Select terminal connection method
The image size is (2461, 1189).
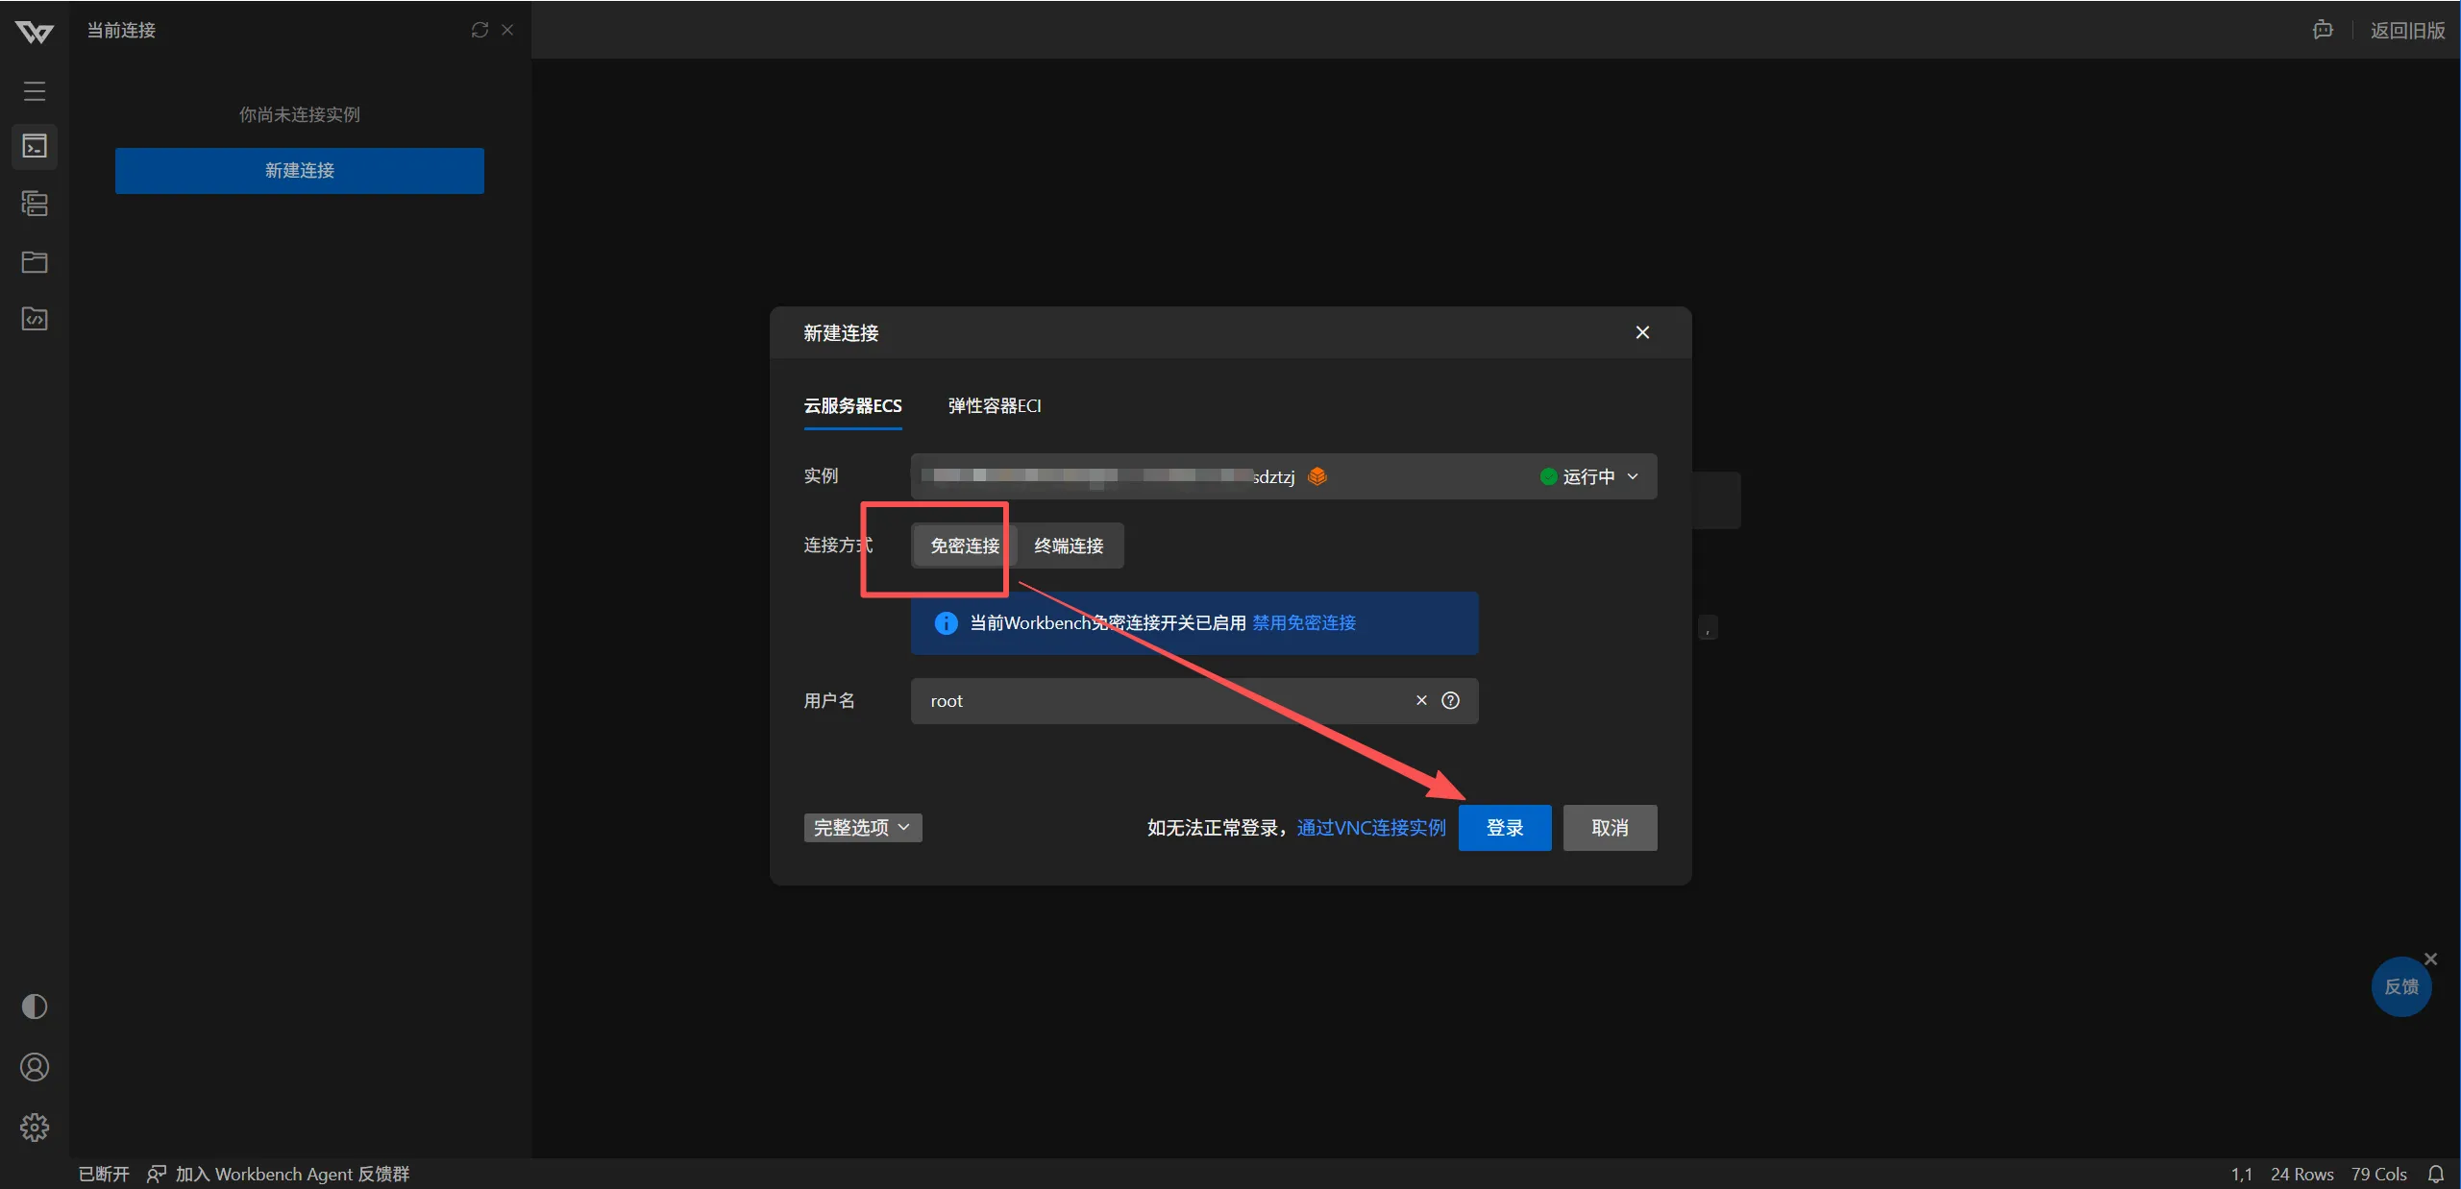point(1069,546)
